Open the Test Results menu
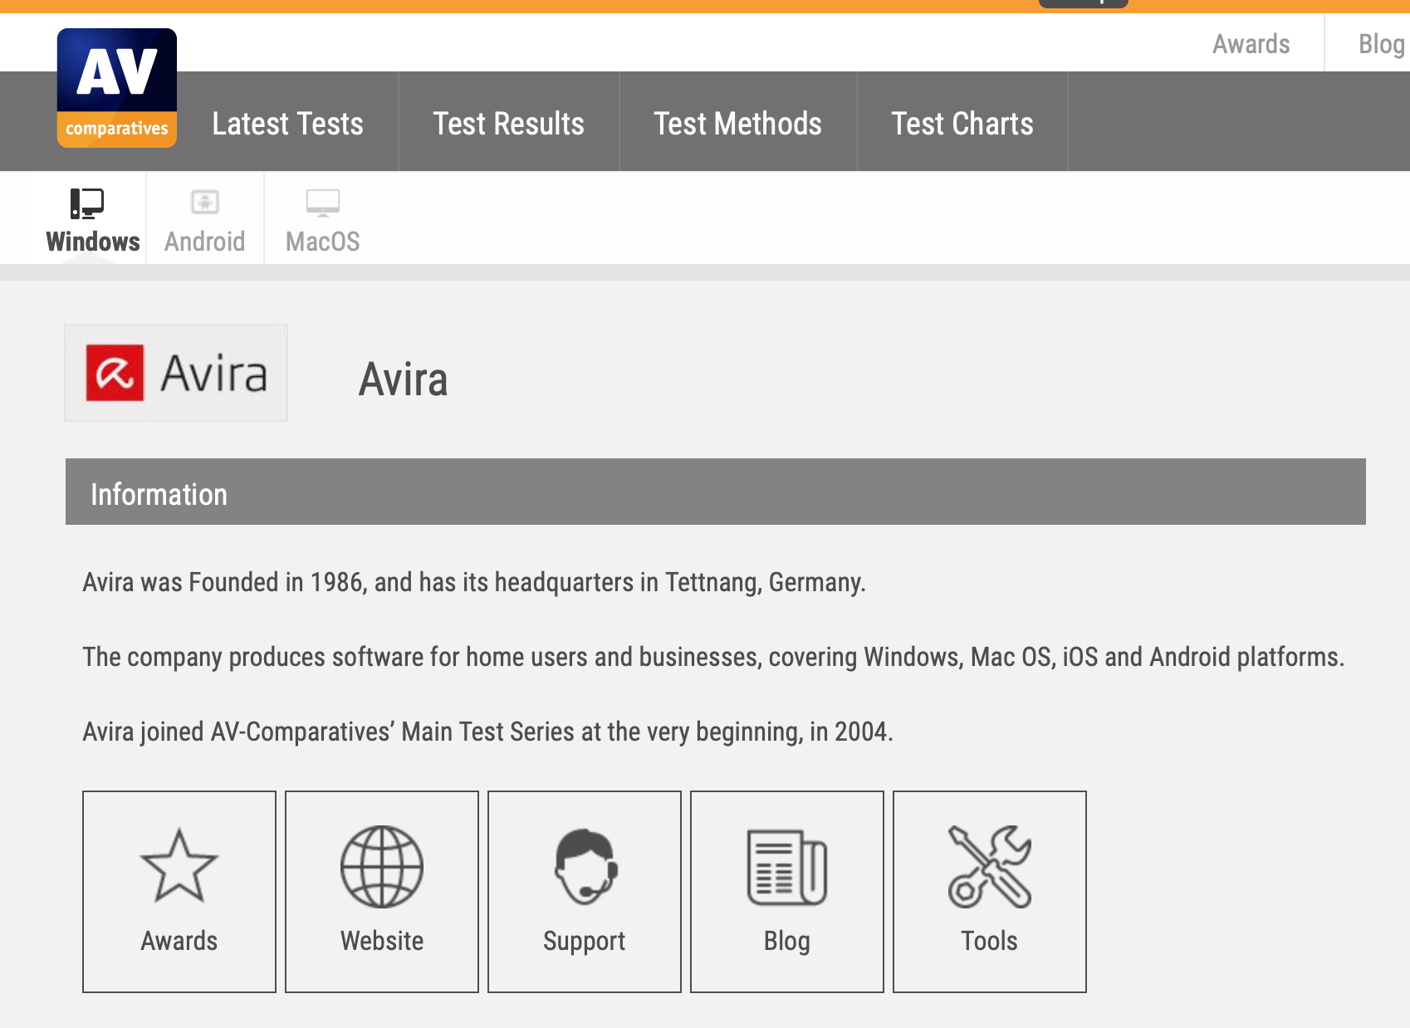This screenshot has height=1028, width=1410. [x=508, y=124]
